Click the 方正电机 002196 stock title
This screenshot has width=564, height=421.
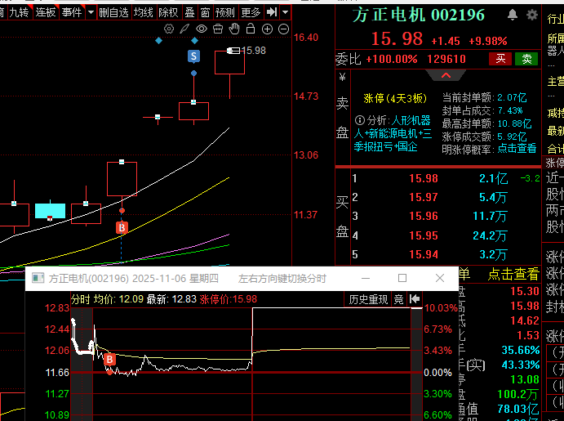[419, 16]
